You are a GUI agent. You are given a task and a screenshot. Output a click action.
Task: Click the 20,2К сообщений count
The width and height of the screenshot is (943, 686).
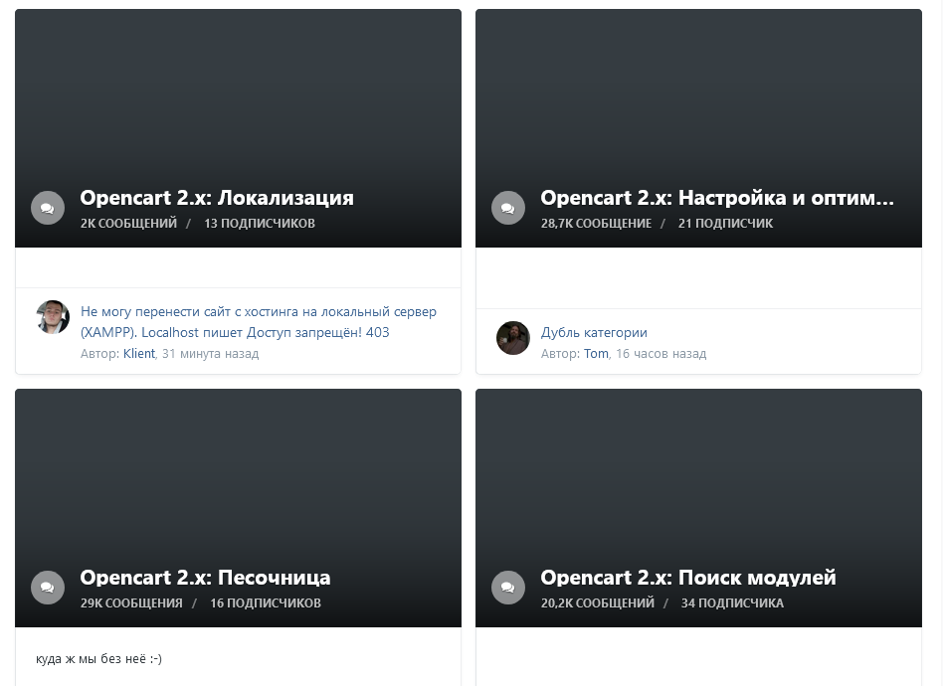pyautogui.click(x=597, y=603)
